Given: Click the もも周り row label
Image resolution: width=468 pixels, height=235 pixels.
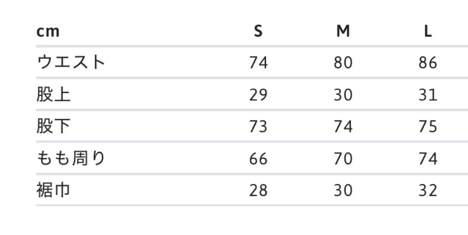Looking at the screenshot, I should pyautogui.click(x=71, y=158).
